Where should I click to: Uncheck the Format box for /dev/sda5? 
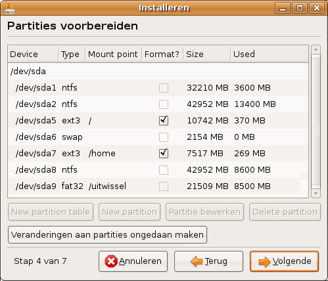point(164,121)
